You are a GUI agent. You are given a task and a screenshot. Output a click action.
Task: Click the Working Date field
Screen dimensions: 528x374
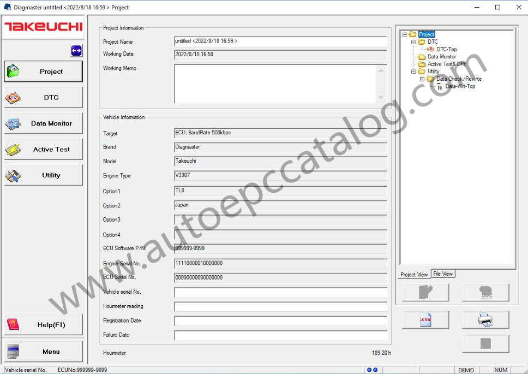click(x=280, y=54)
